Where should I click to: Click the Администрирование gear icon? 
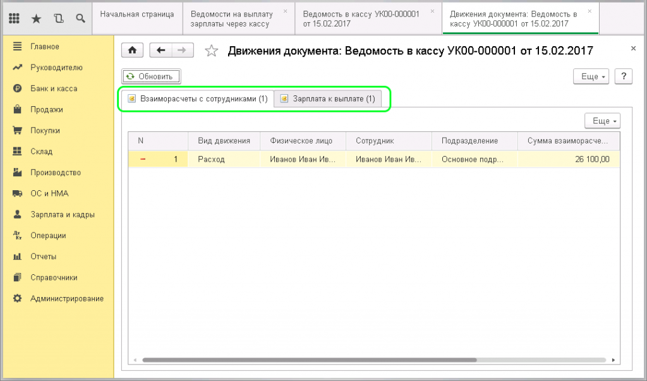point(17,298)
